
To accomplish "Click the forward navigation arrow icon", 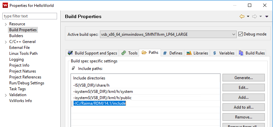I will click(255, 16).
